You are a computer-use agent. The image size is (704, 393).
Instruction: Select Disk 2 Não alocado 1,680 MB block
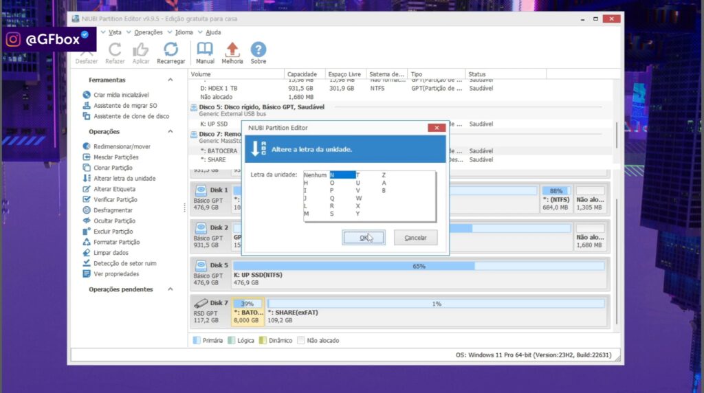[x=590, y=236]
